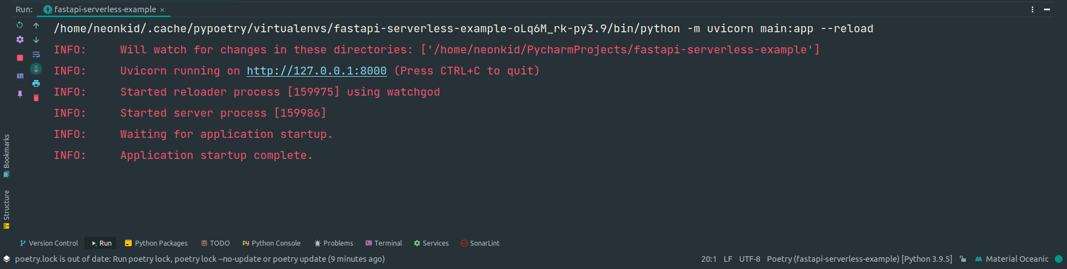Open the Structure side panel

6,210
